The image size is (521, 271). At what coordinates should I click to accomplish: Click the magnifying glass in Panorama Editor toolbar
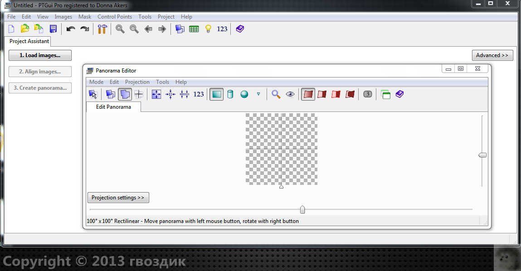[x=276, y=94]
